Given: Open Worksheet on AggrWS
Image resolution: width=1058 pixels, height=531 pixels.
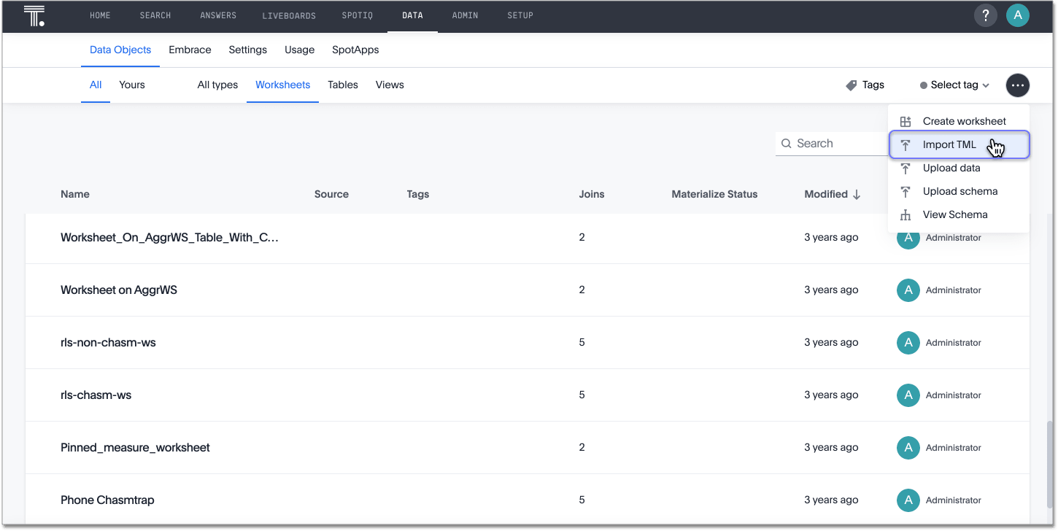Looking at the screenshot, I should click(x=119, y=290).
